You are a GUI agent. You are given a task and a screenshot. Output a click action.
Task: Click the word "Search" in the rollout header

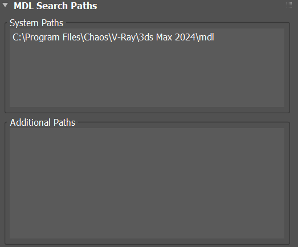(52, 6)
